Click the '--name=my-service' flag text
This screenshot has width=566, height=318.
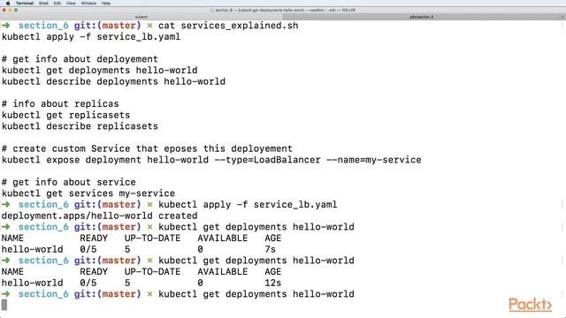click(x=373, y=160)
